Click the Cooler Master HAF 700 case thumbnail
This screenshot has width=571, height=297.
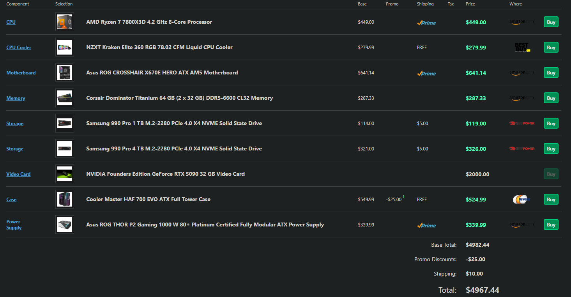(64, 199)
